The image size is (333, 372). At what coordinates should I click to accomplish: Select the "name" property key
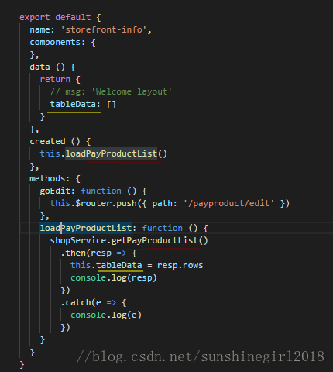(39, 30)
